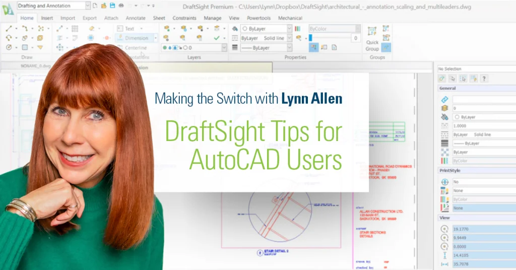The width and height of the screenshot is (516, 270).
Task: Click the help question mark in Properties palette
Action: click(x=484, y=78)
